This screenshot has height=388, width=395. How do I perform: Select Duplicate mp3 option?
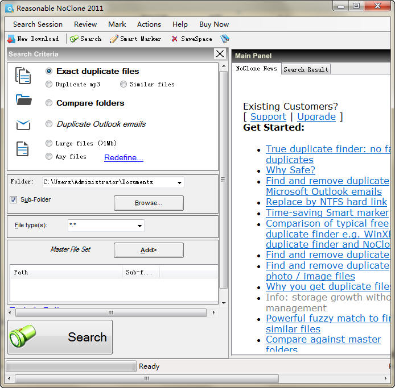coord(49,84)
